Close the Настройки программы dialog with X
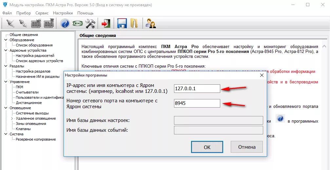This screenshot has height=170, width=330. 262,75
